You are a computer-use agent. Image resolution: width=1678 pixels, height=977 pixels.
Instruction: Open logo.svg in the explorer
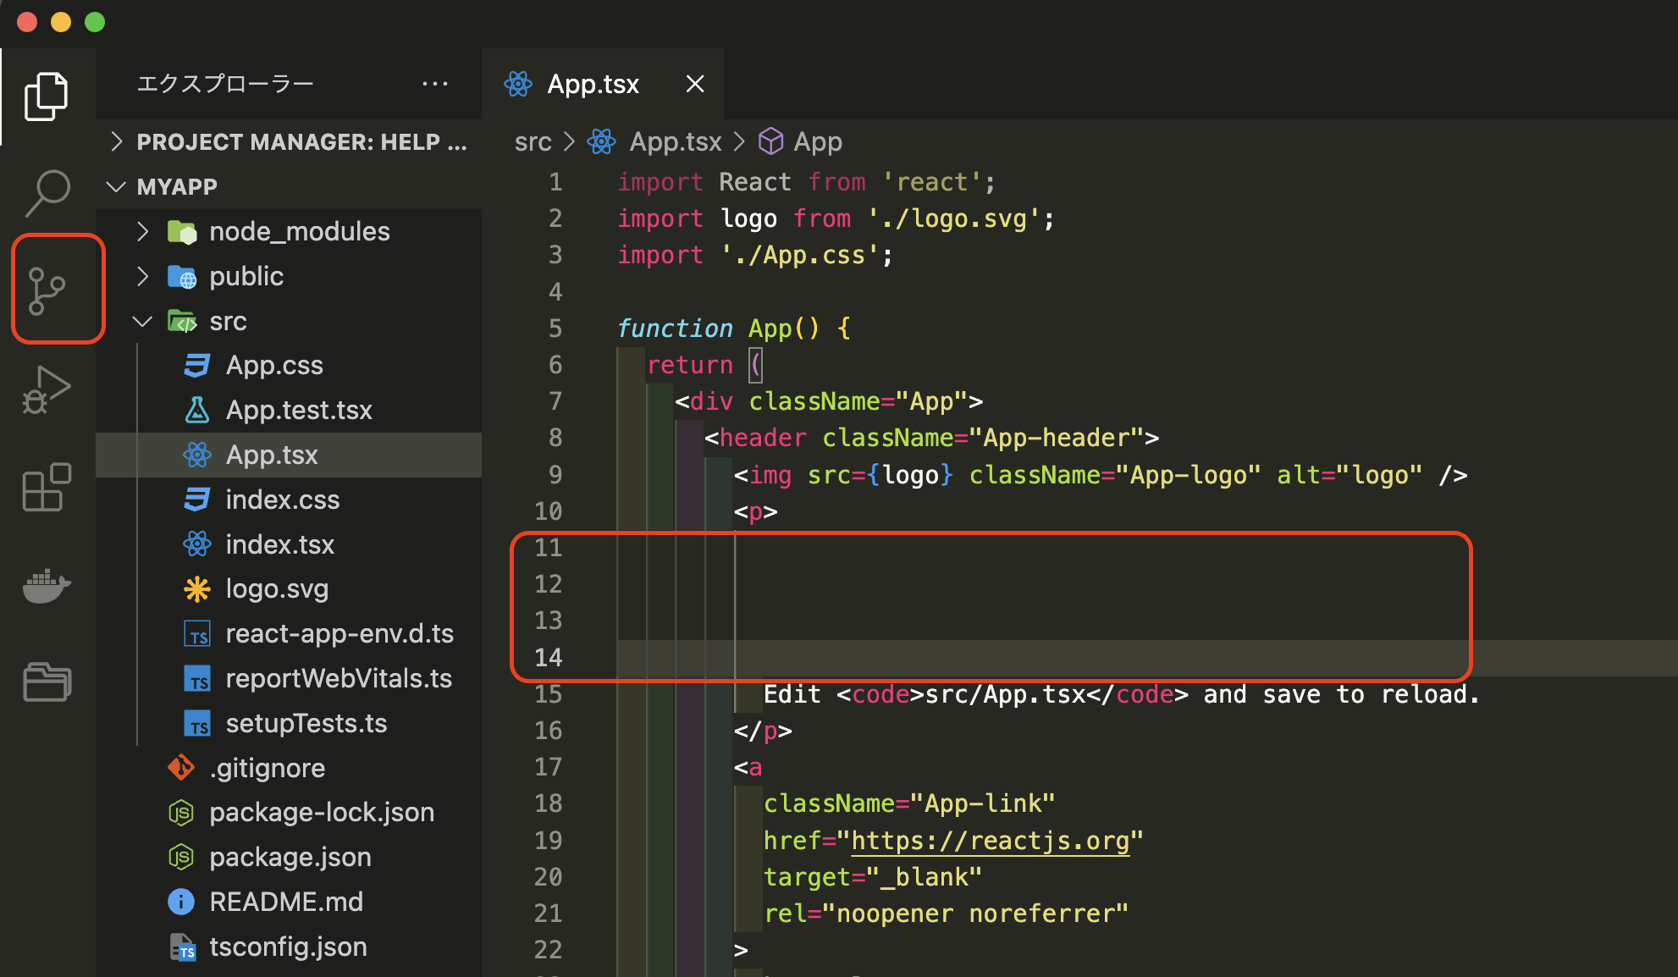click(289, 588)
